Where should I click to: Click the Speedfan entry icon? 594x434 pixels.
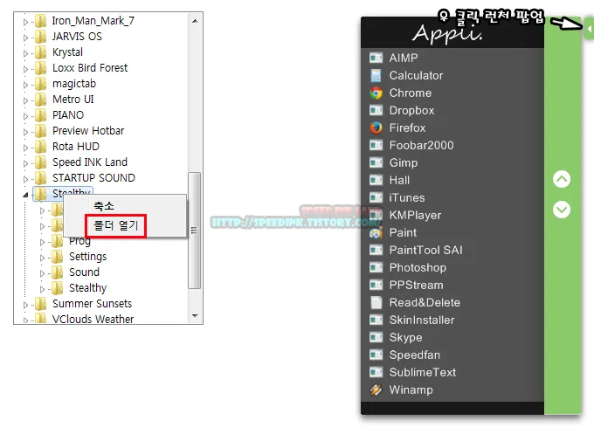point(376,355)
